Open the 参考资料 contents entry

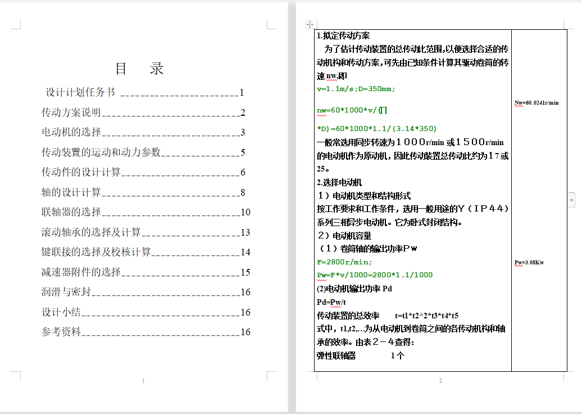61,332
